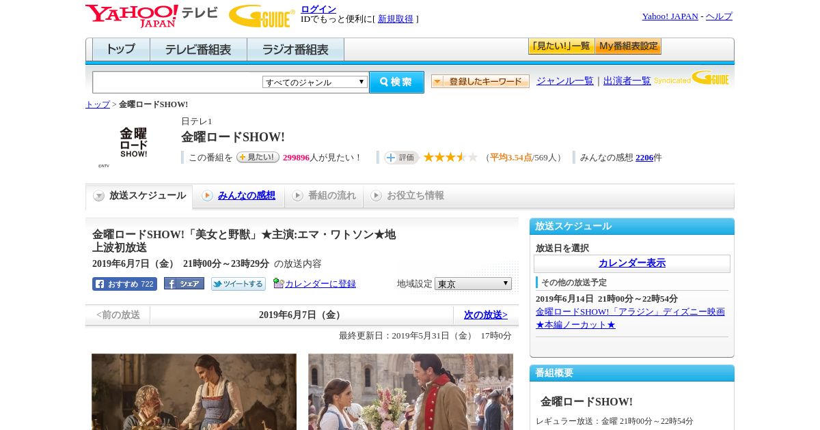Open the すべてのジャンル genre dropdown

(x=315, y=82)
